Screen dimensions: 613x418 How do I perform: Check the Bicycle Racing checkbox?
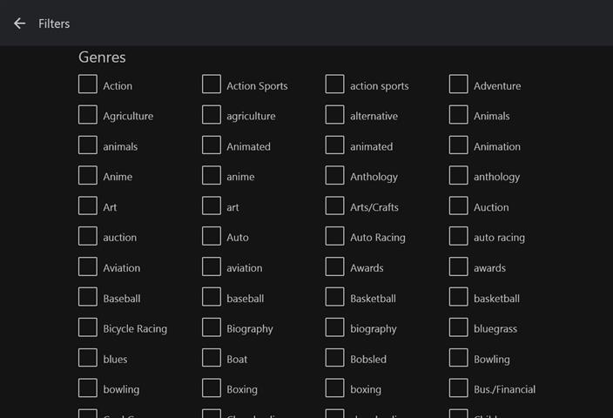[x=88, y=328]
